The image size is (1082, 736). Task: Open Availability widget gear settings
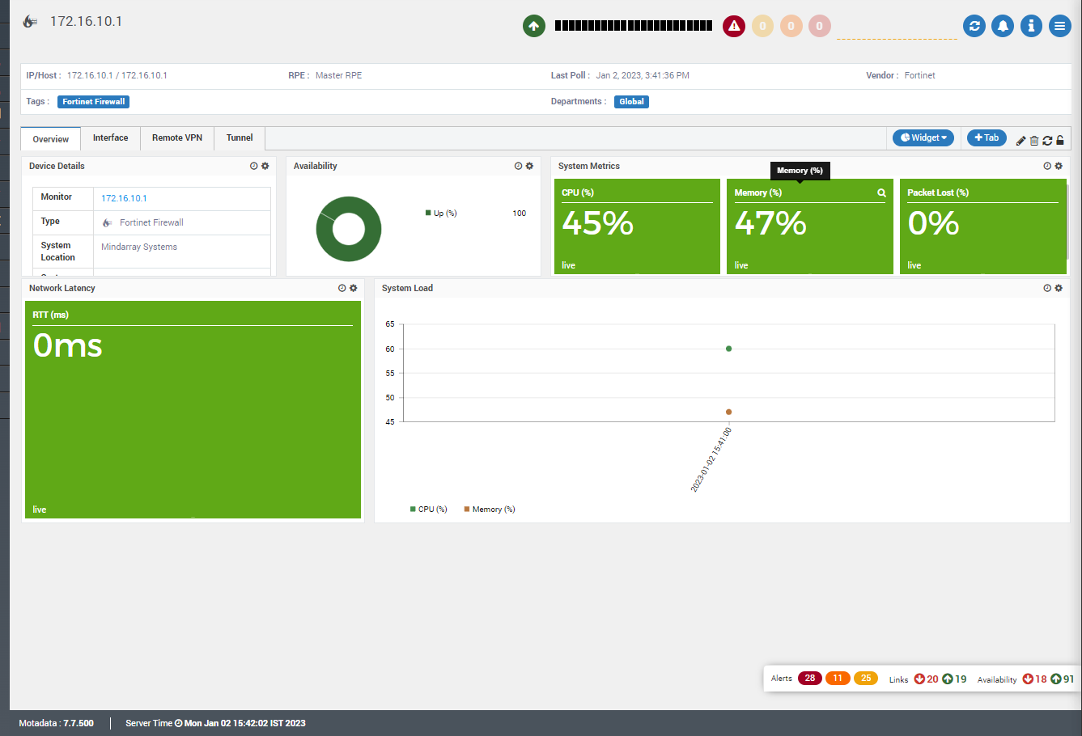[x=530, y=166]
